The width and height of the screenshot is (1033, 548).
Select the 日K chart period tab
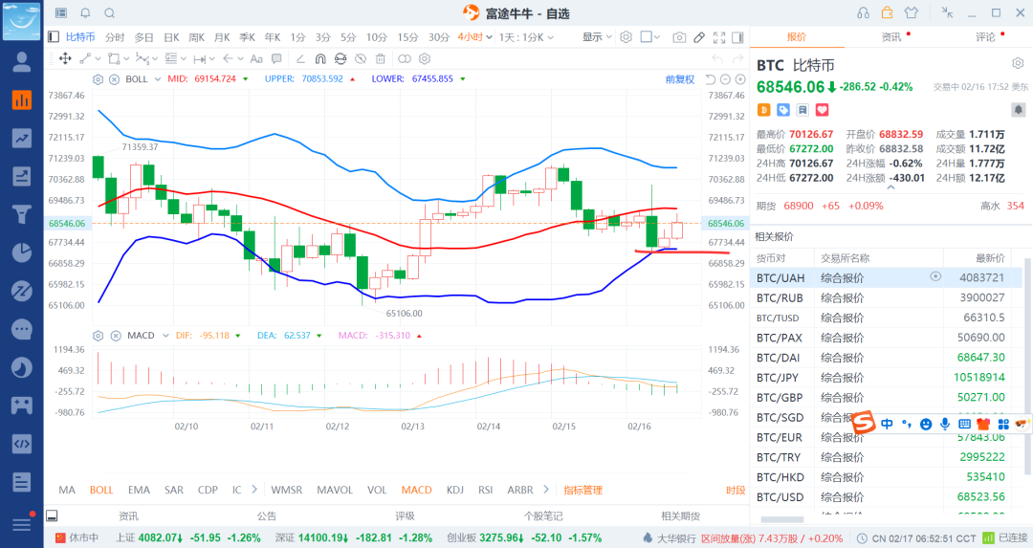(171, 37)
